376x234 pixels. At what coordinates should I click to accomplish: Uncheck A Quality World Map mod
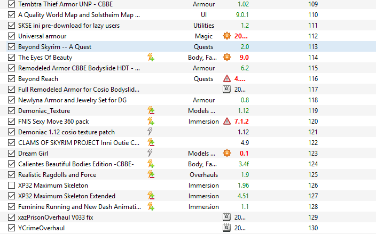pos(11,15)
